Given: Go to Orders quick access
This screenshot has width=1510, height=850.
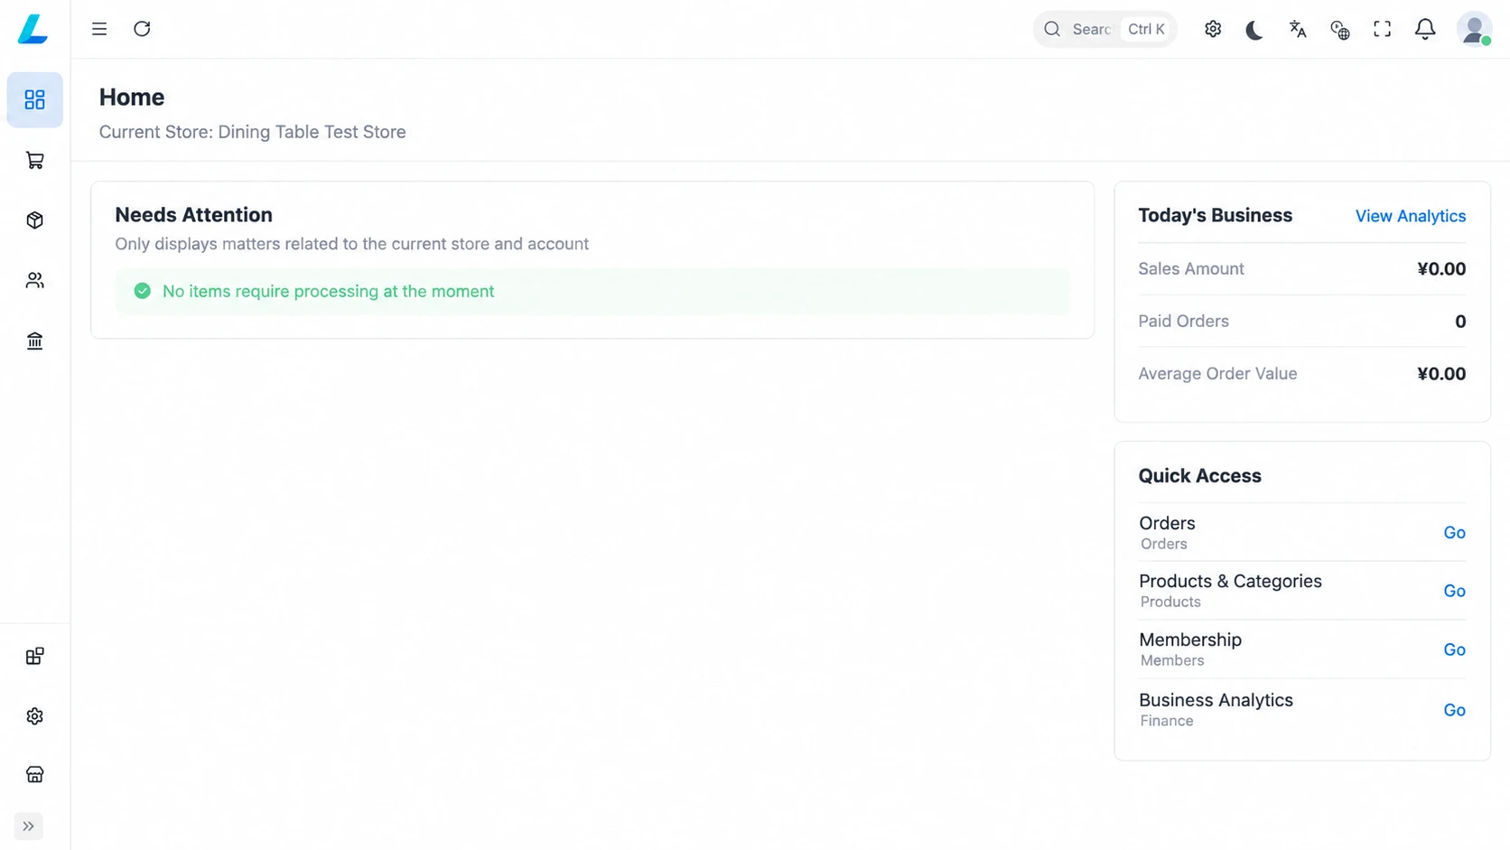Looking at the screenshot, I should 1454,533.
